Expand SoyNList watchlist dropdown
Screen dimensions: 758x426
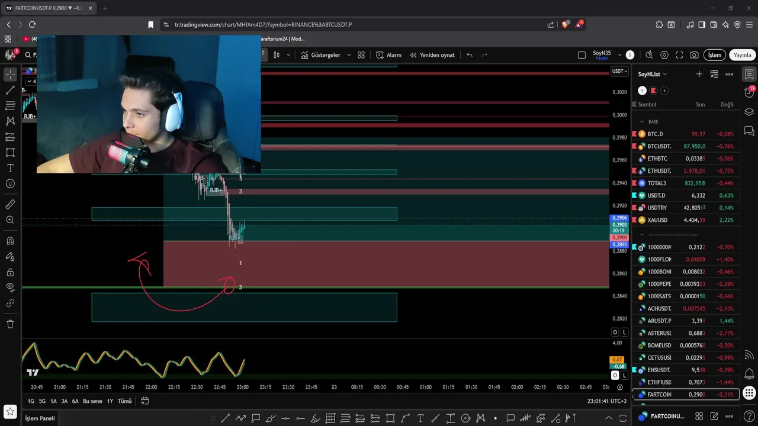[x=653, y=74]
